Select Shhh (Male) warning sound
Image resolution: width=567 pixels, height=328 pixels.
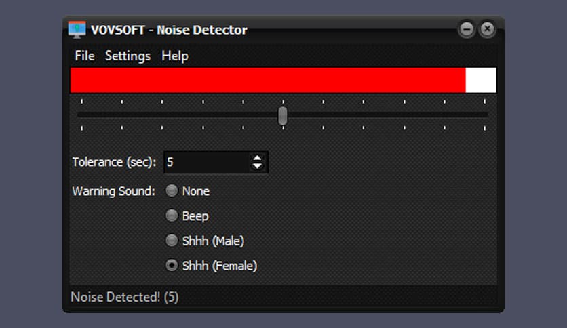pos(205,241)
